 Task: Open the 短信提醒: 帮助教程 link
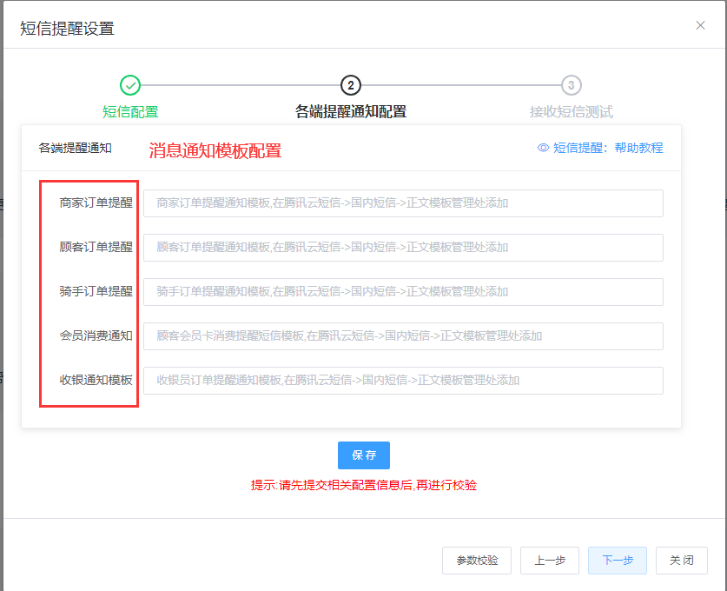[608, 148]
